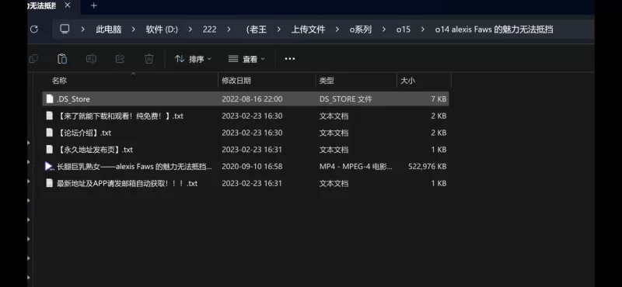Select 【论坛介绍】.txt file name
The height and width of the screenshot is (287, 622).
pyautogui.click(x=84, y=133)
